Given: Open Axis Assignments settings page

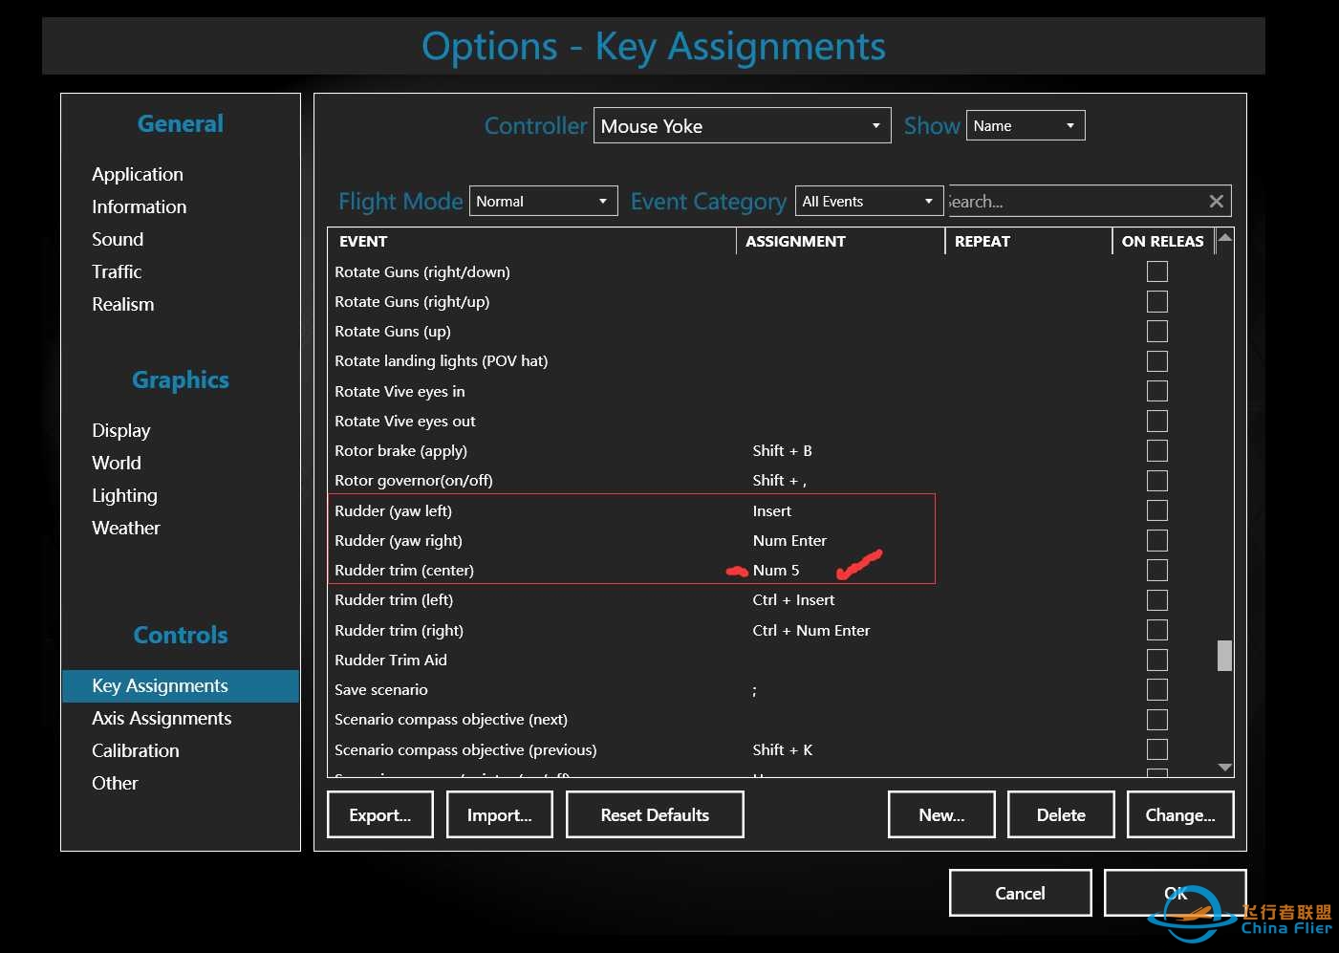Looking at the screenshot, I should coord(162,719).
